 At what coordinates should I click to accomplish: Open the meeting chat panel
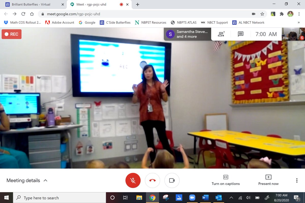coord(241,34)
